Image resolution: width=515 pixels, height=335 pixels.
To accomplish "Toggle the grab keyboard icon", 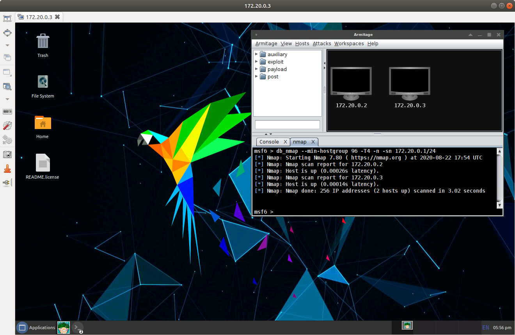I will 7,111.
